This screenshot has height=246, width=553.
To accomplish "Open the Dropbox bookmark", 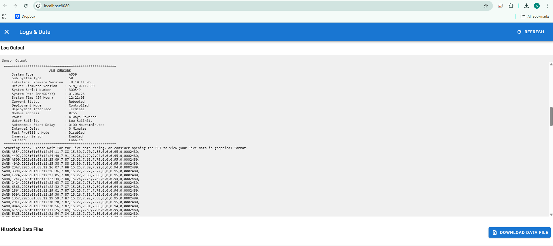I will (25, 16).
